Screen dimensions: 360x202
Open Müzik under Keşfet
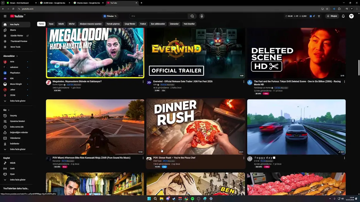(15, 163)
